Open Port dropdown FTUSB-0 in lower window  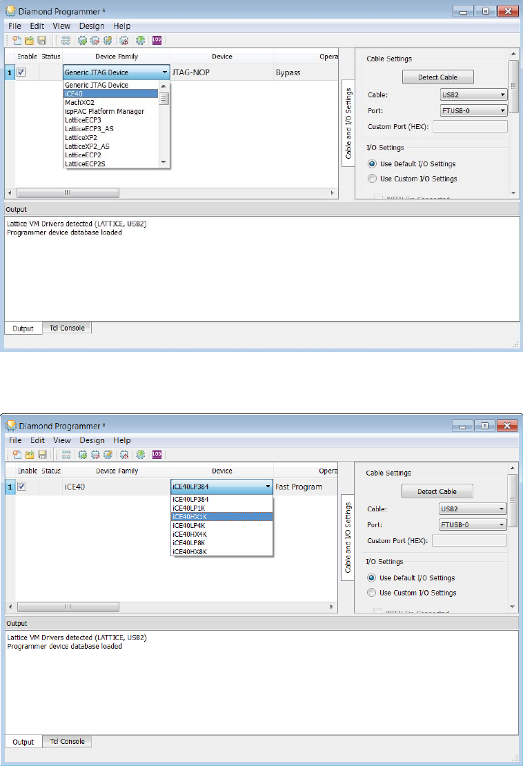(473, 524)
